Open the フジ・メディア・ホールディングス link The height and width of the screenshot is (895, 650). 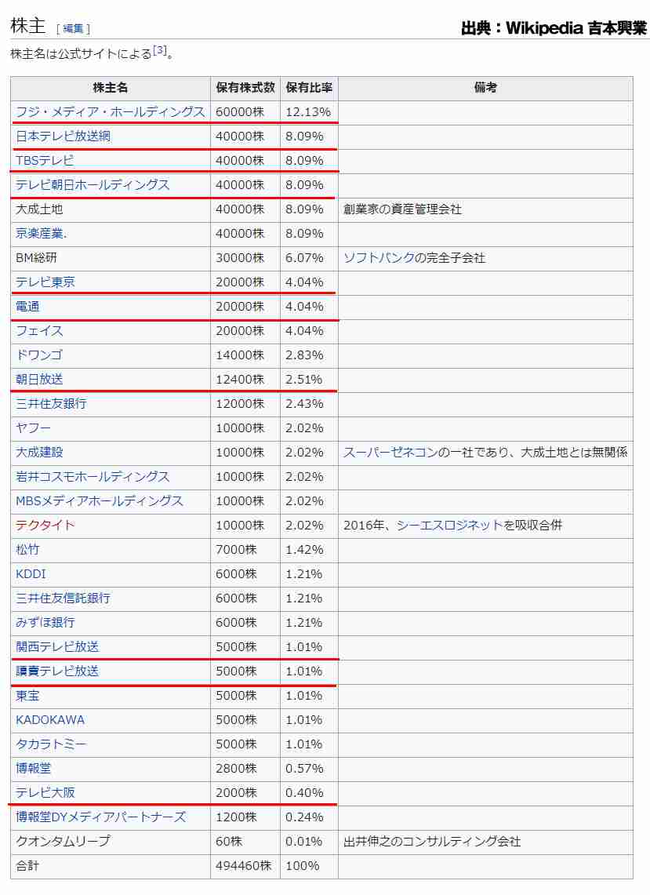(110, 112)
